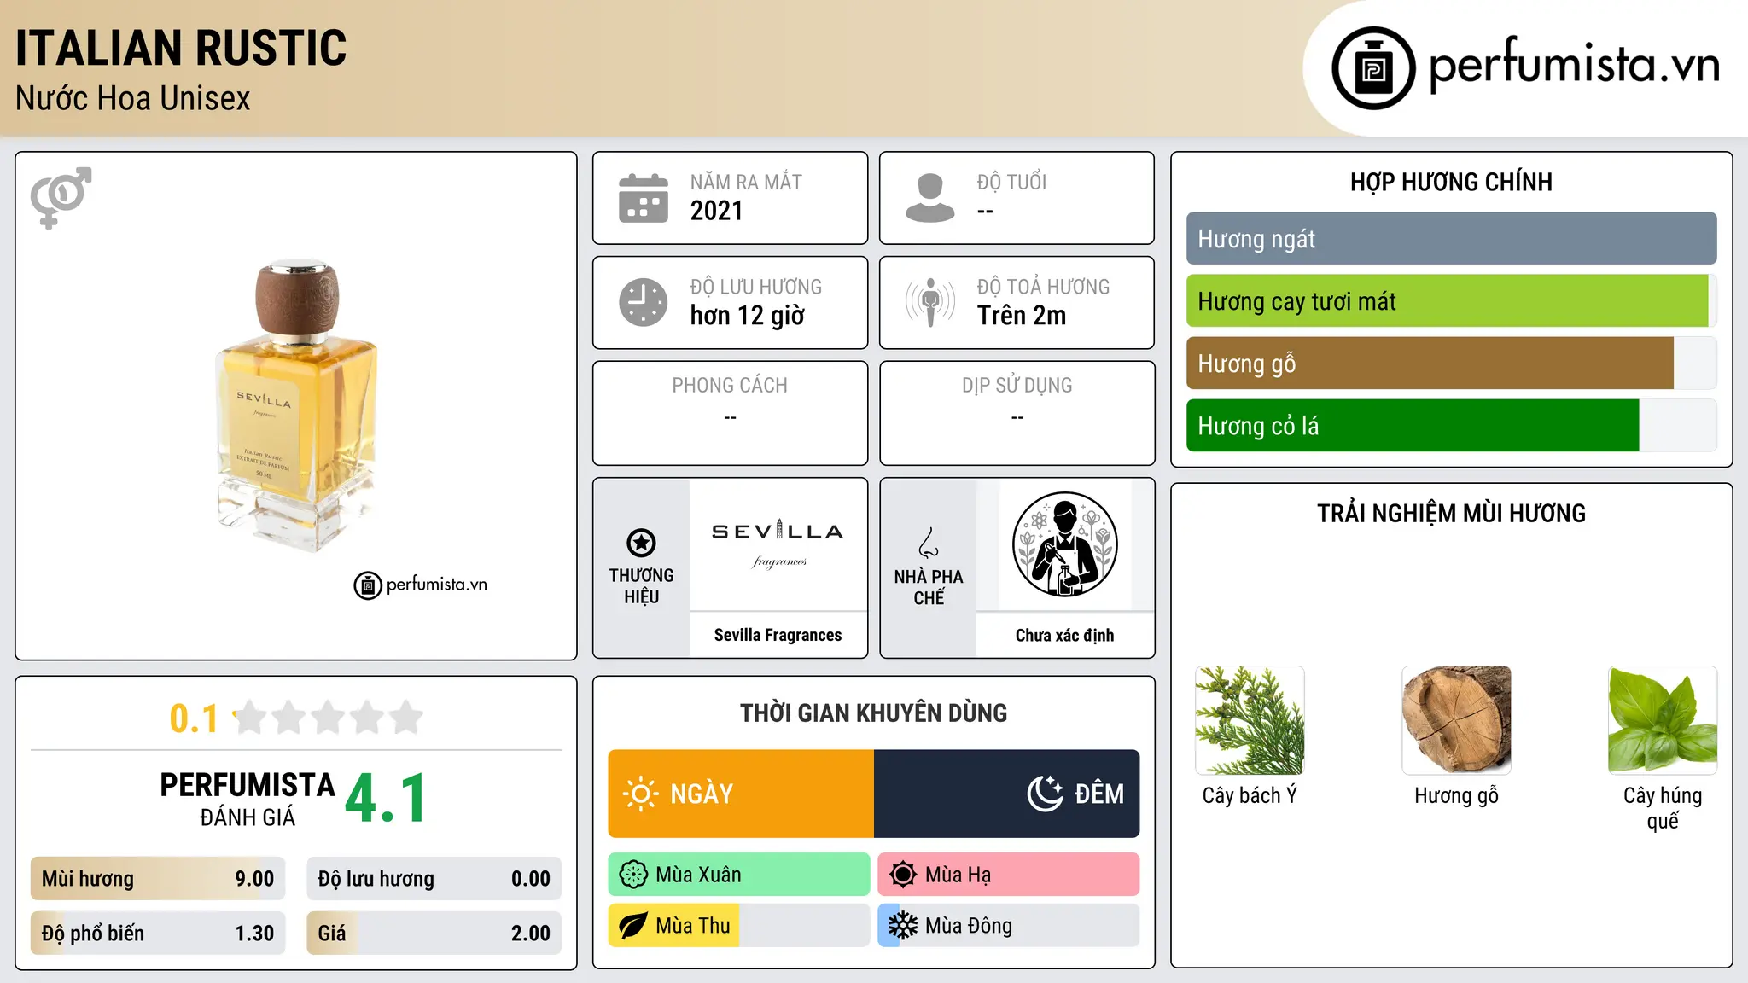Click the Mùi hương 9.00 score bar
The height and width of the screenshot is (983, 1748).
tap(158, 879)
